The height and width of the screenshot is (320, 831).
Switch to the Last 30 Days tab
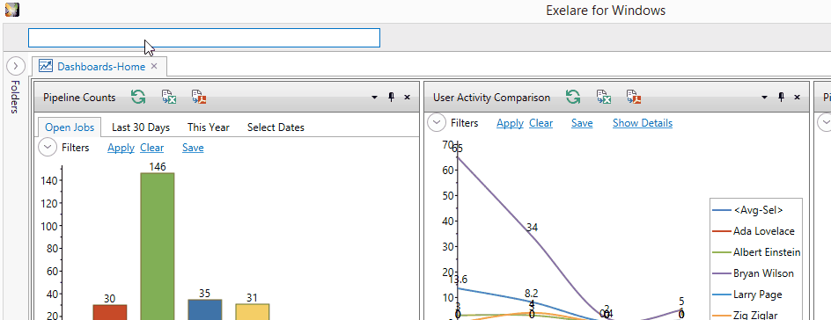click(141, 127)
